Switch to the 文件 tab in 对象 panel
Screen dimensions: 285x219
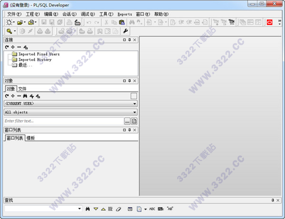click(x=22, y=89)
